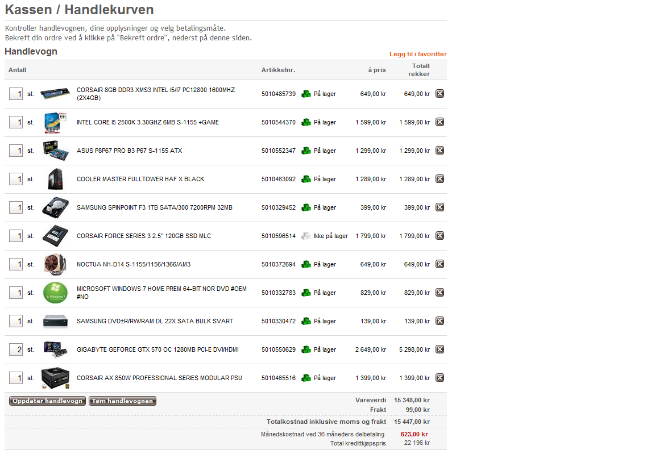Viewport: 655px width, 450px height.
Task: Open Intel Core i5 box thumbnail
Action: point(55,122)
